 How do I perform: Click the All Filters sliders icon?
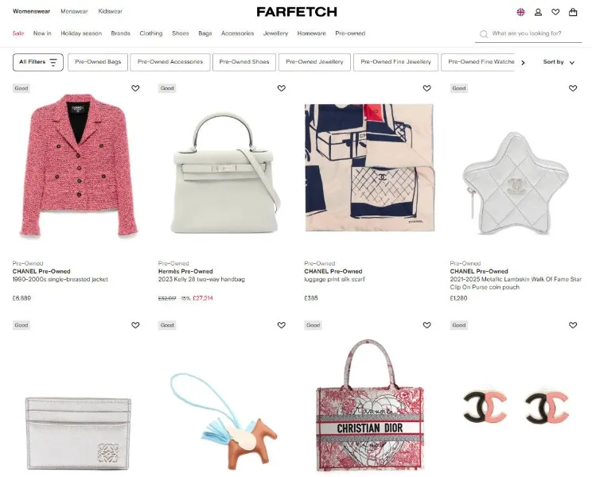53,62
